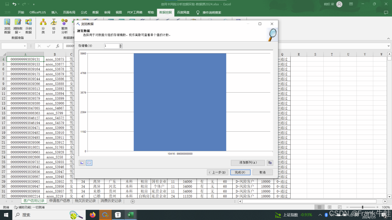Select the 分类 classify tool icon
Screen dimensions: 392x220
(x=43, y=26)
